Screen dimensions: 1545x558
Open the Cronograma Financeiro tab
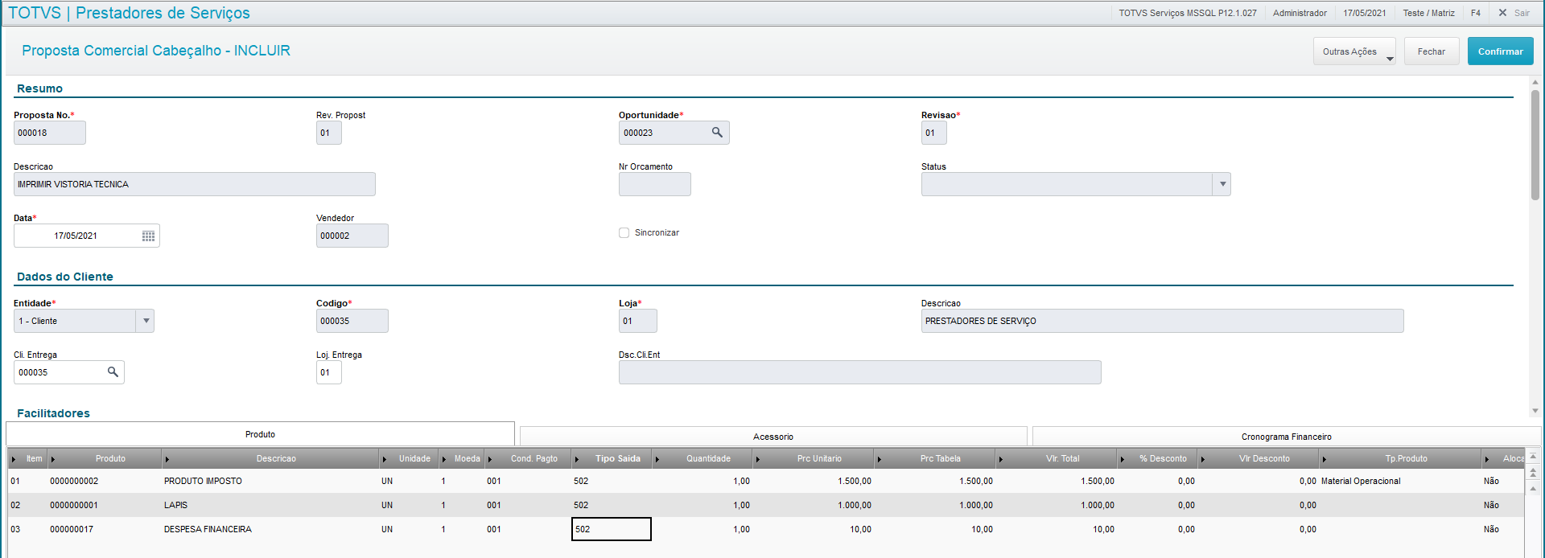[1286, 437]
